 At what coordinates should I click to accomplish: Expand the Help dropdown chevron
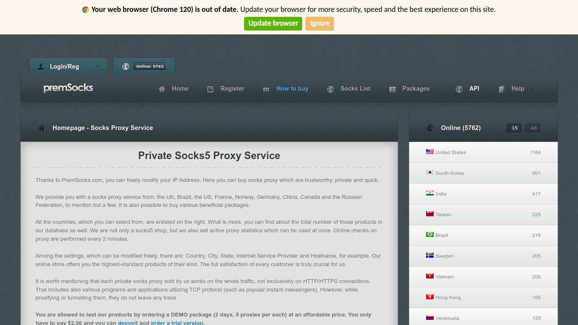531,89
